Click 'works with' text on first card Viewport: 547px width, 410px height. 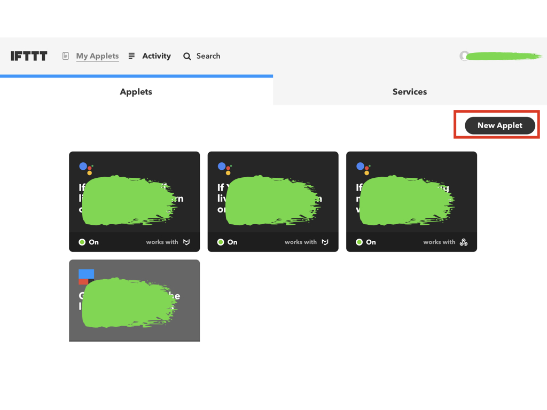point(162,242)
